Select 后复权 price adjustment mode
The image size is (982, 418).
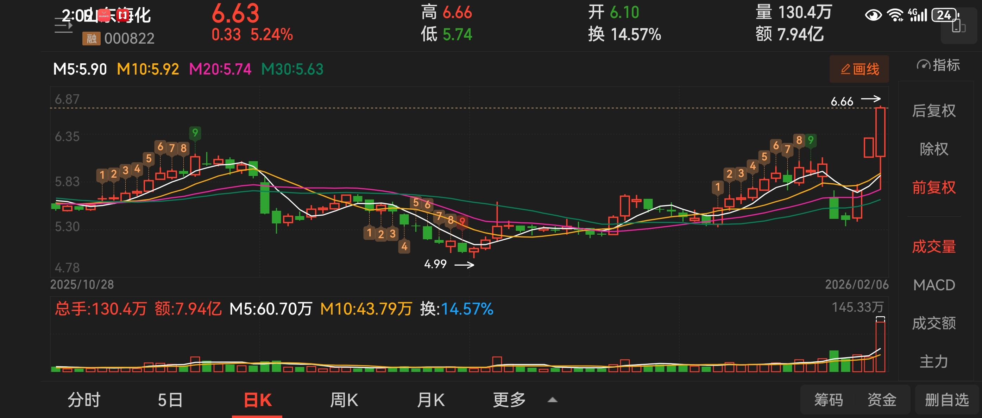point(933,111)
